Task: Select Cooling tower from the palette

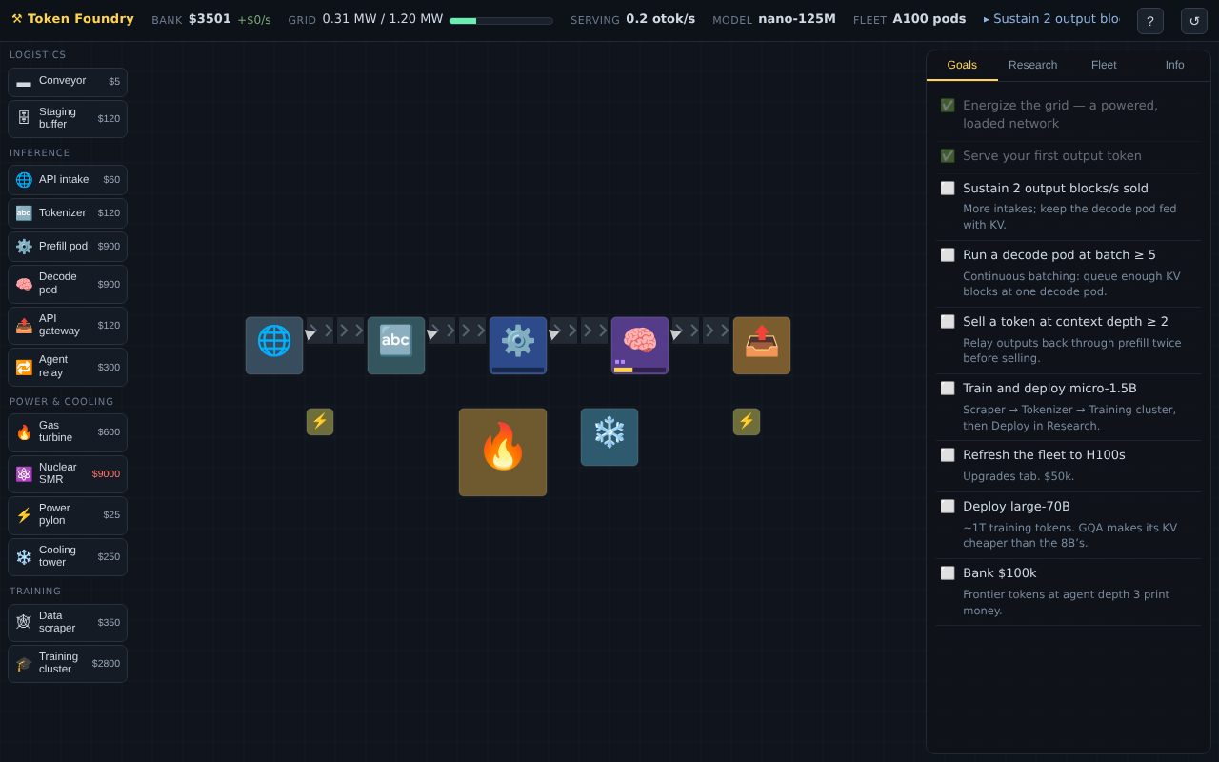Action: pos(68,557)
